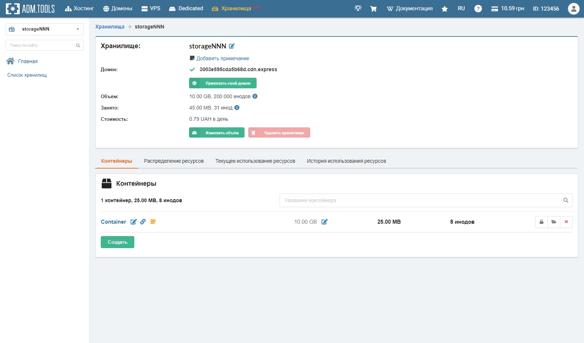
Task: Toggle the light/dark theme bulb icon
Action: pyautogui.click(x=358, y=8)
